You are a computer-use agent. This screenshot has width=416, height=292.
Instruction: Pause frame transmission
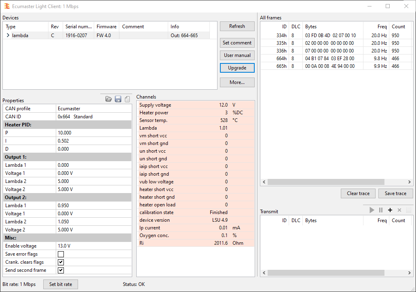point(380,210)
